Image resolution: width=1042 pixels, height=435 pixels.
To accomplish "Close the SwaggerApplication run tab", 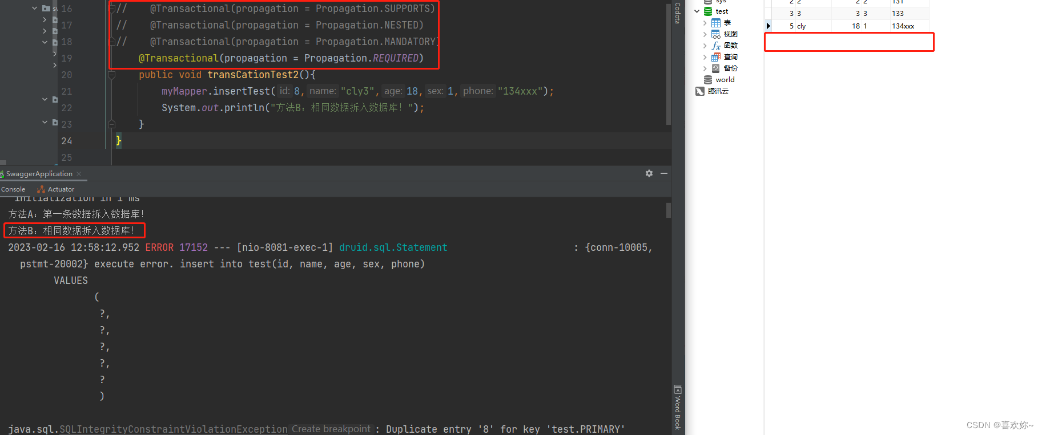I will [79, 174].
